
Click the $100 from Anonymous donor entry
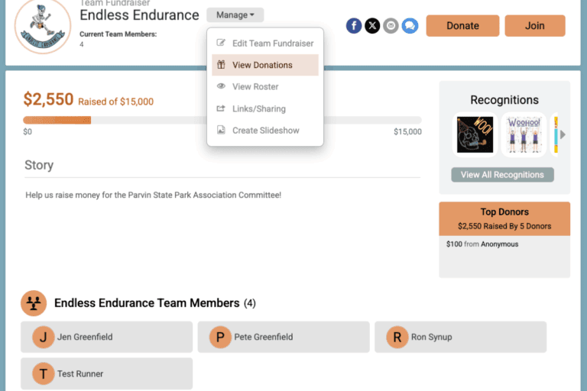click(x=482, y=244)
